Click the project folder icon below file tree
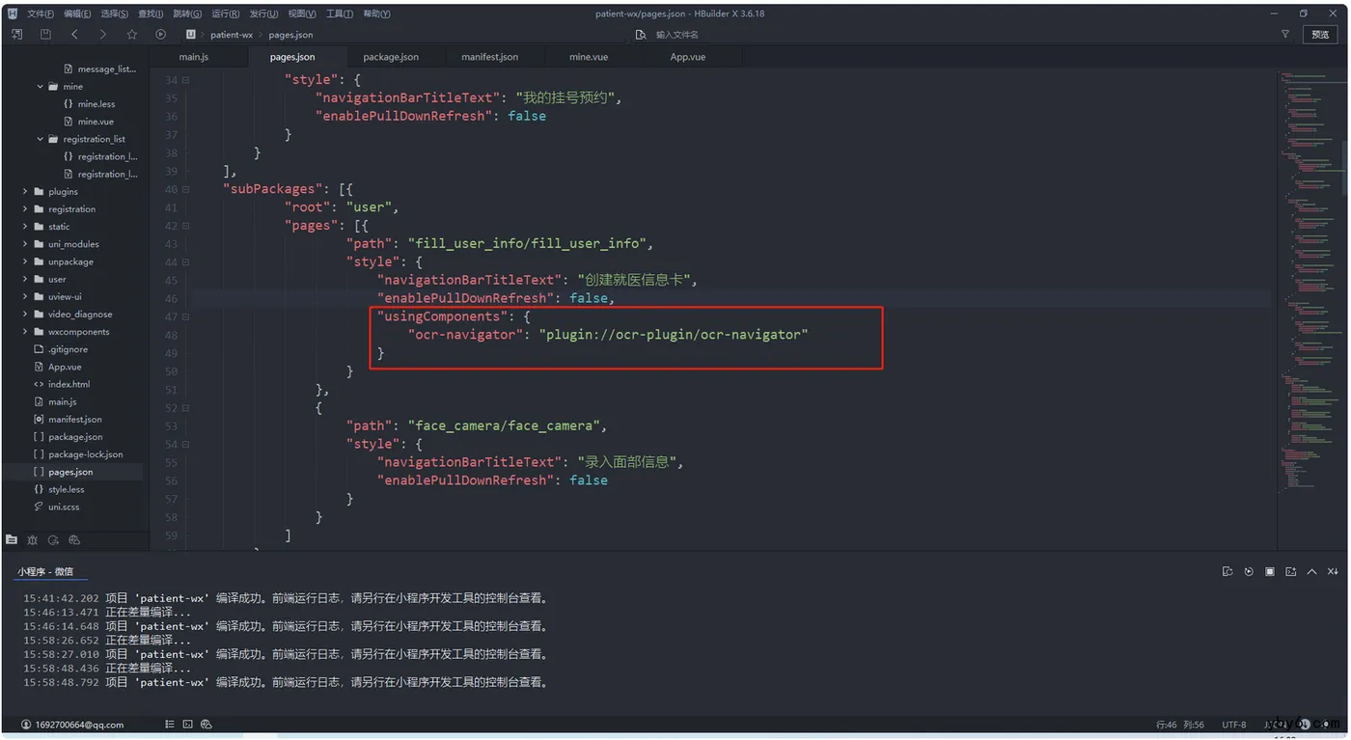This screenshot has width=1351, height=740. (x=12, y=539)
